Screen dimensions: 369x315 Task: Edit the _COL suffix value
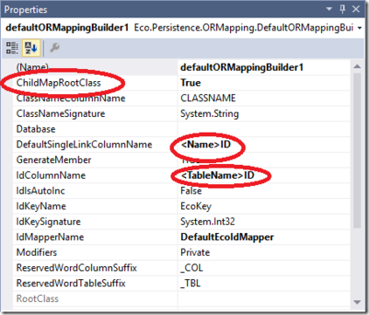coord(264,268)
